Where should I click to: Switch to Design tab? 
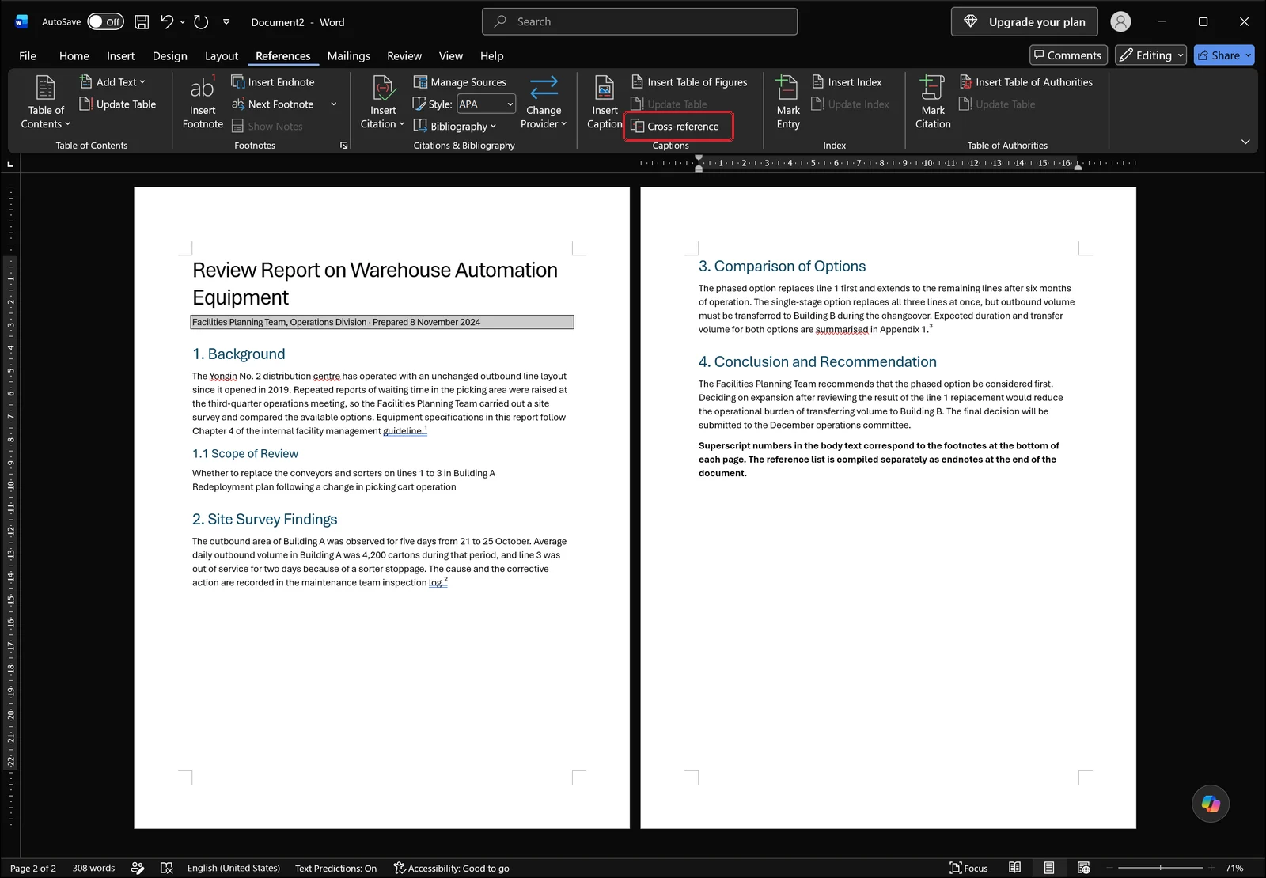[x=170, y=55]
